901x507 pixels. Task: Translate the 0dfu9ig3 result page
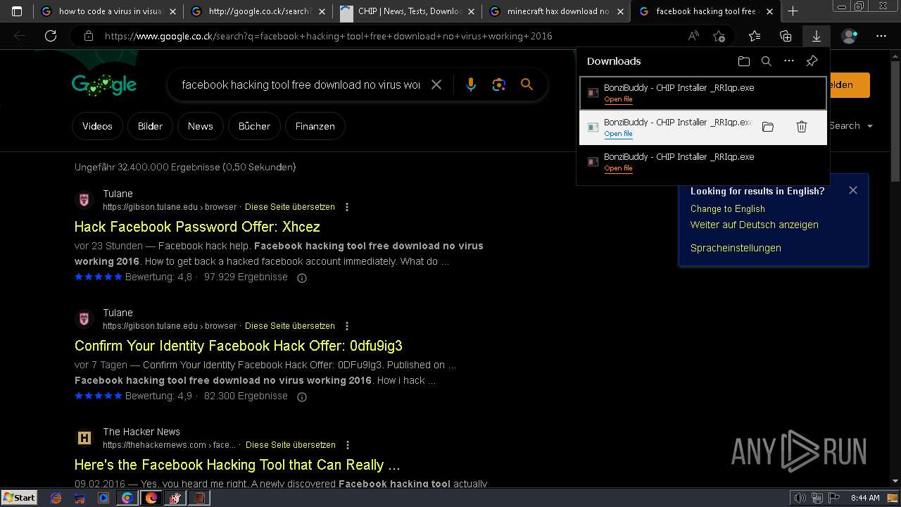[x=290, y=326]
